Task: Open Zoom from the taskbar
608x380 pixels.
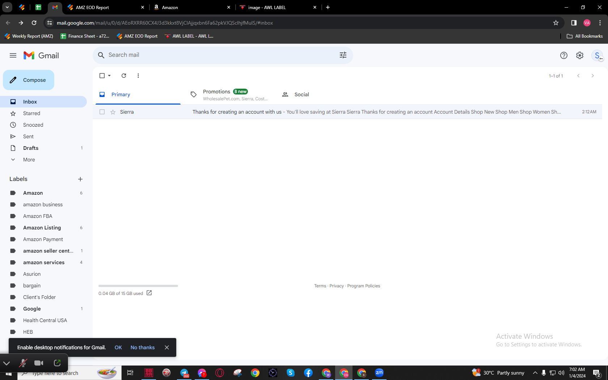Action: [x=379, y=373]
